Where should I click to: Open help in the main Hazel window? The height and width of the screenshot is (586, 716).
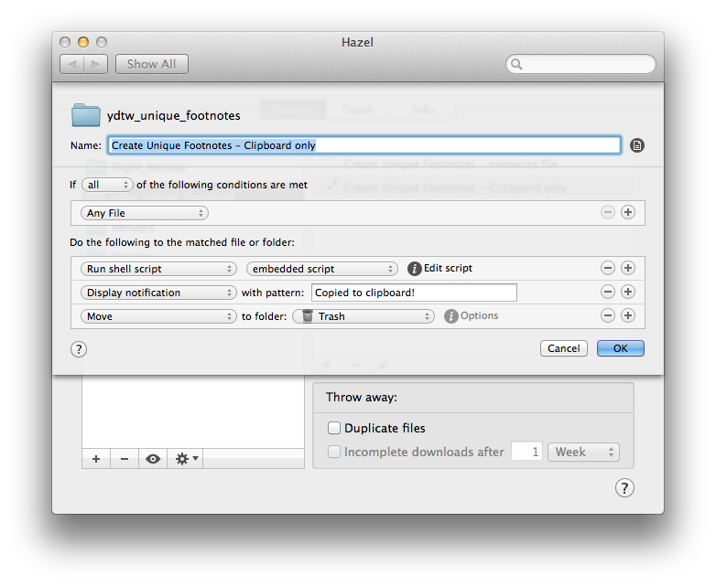624,488
